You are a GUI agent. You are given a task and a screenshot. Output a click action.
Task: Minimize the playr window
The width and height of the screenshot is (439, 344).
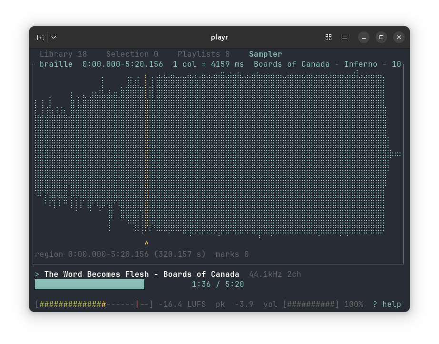point(364,37)
